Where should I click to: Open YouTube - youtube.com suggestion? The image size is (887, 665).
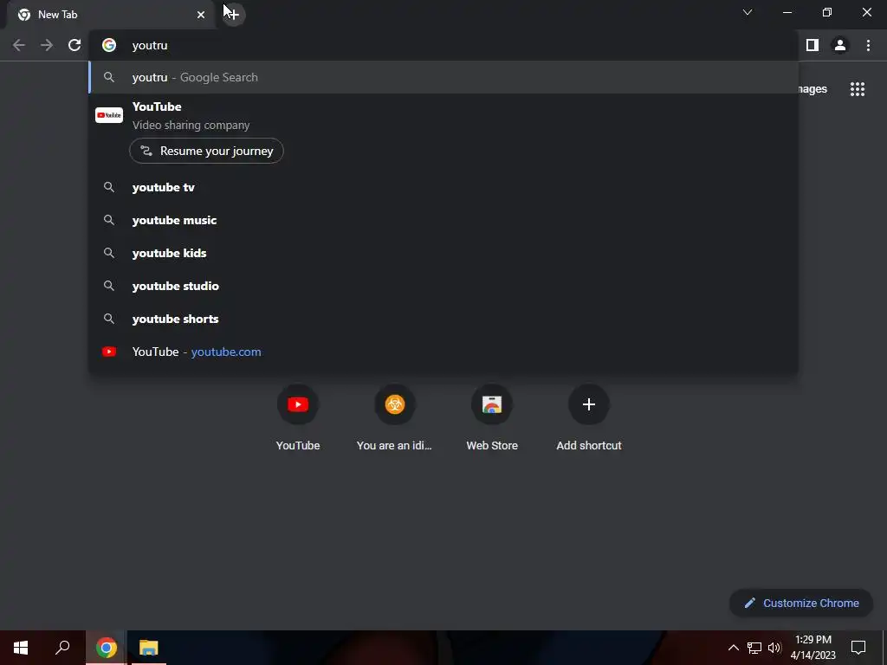[443, 352]
